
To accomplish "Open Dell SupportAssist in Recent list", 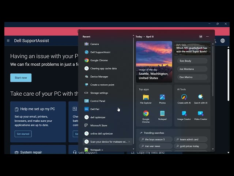I will tap(107, 52).
